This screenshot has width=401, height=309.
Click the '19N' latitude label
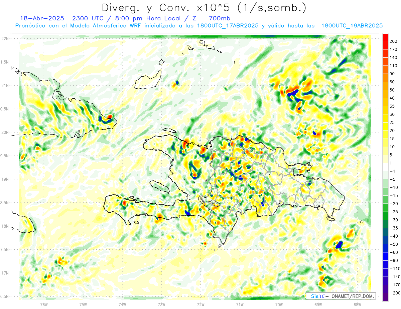click(5, 179)
